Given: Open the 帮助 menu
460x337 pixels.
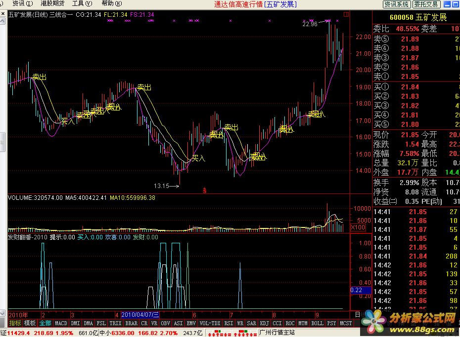Looking at the screenshot, I should [x=111, y=3].
